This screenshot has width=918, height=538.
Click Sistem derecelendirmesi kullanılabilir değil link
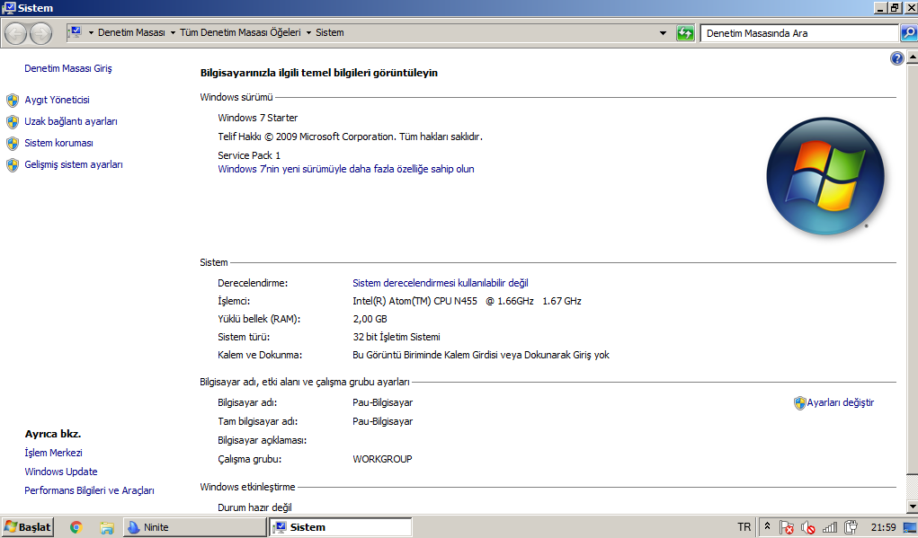click(441, 283)
